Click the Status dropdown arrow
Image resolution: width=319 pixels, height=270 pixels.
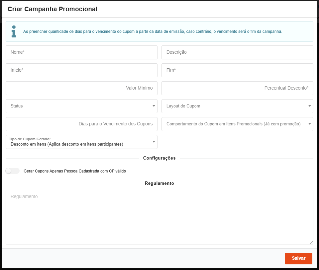pos(154,106)
